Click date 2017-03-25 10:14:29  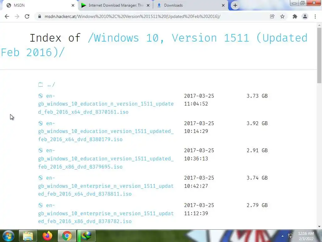[199, 127]
